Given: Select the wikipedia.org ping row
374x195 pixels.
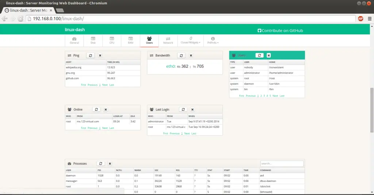Looking at the screenshot, I should click(103, 67).
